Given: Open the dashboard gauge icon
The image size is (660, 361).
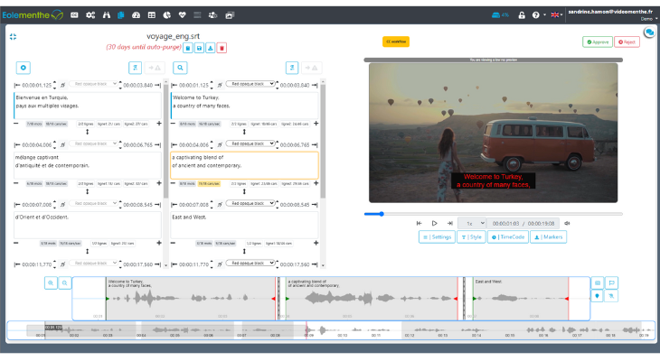Looking at the screenshot, I should click(x=136, y=15).
